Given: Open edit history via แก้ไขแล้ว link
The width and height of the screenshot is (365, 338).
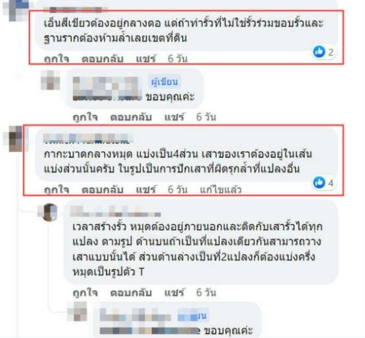Looking at the screenshot, I should click(x=221, y=190).
